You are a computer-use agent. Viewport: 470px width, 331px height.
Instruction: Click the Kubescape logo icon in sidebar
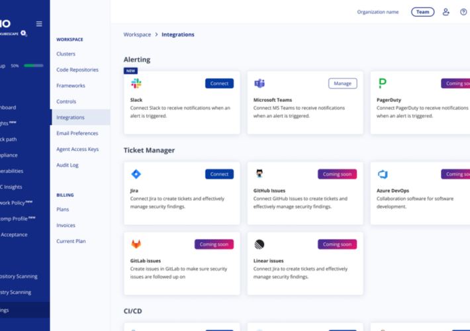click(x=24, y=33)
